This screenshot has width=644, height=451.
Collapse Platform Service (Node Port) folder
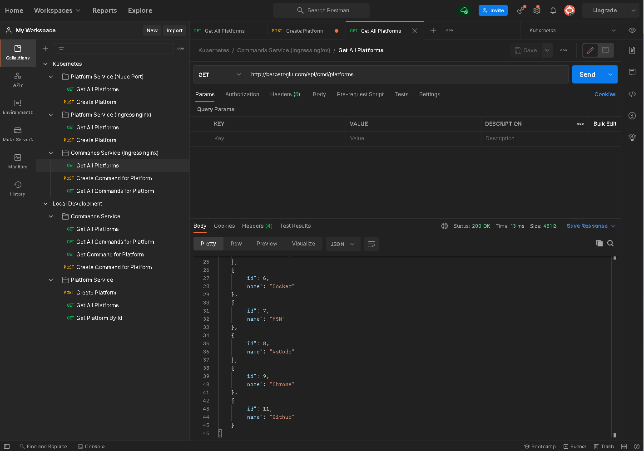[51, 77]
